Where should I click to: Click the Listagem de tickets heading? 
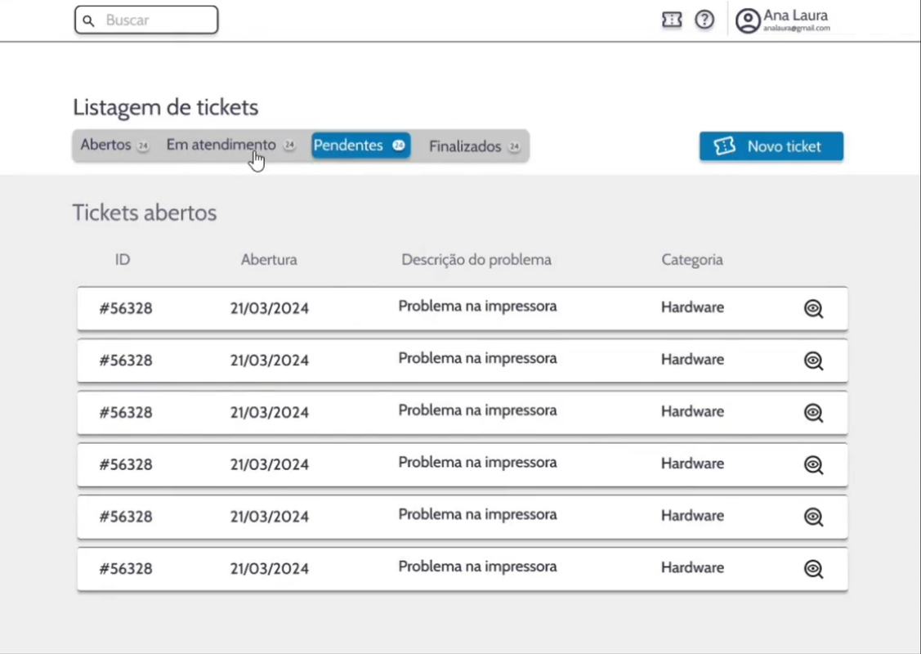click(166, 108)
